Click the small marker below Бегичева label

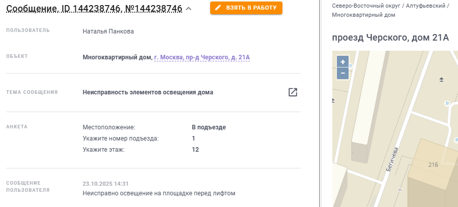tap(399, 190)
